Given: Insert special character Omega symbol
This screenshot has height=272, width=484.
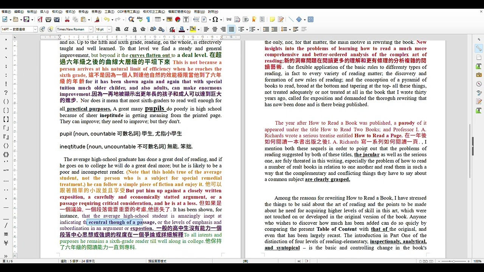Looking at the screenshot, I should coord(215,19).
